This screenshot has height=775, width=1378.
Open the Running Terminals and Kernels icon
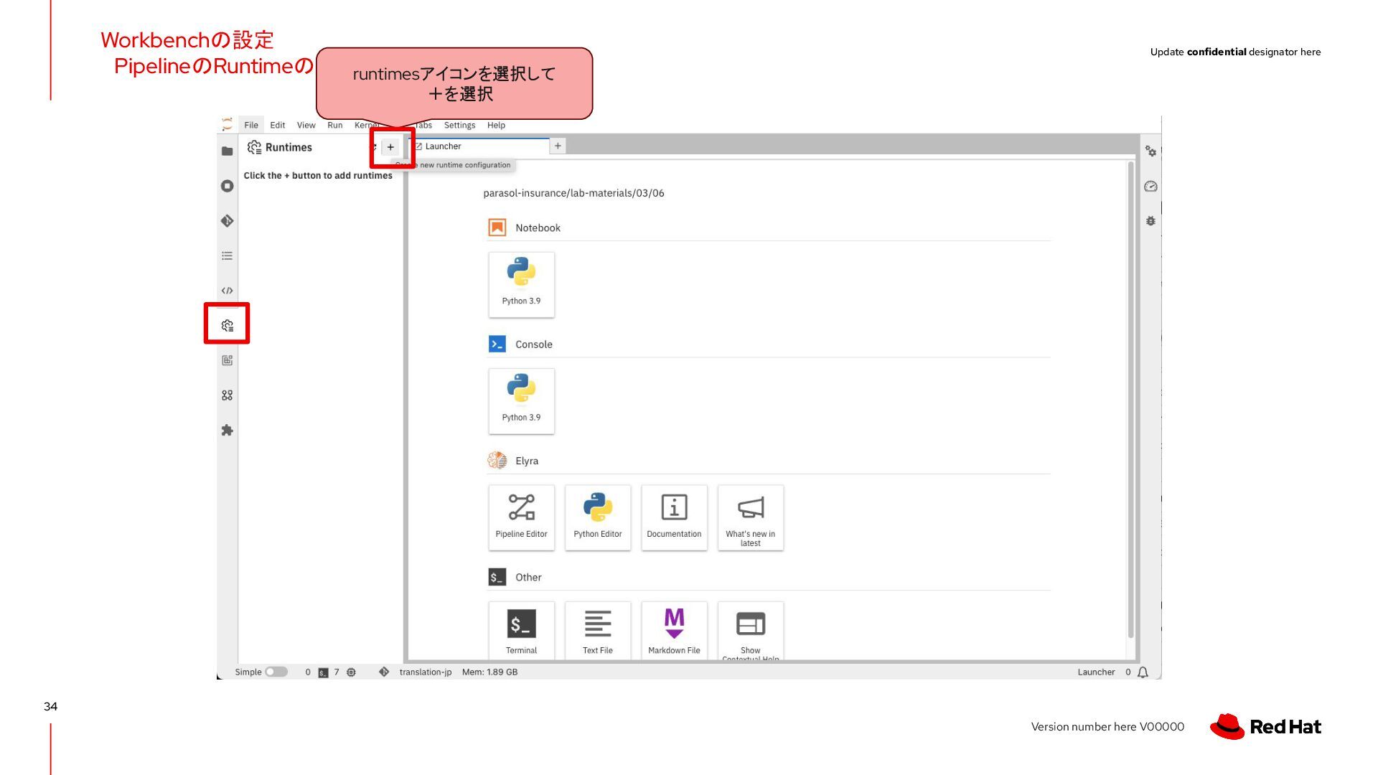(227, 186)
